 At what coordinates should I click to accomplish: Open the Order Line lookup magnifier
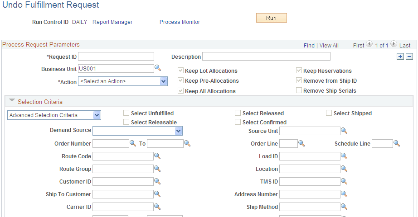pos(301,143)
